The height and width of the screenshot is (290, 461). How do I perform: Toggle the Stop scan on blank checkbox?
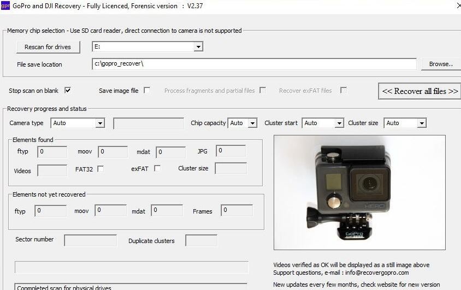click(x=68, y=90)
